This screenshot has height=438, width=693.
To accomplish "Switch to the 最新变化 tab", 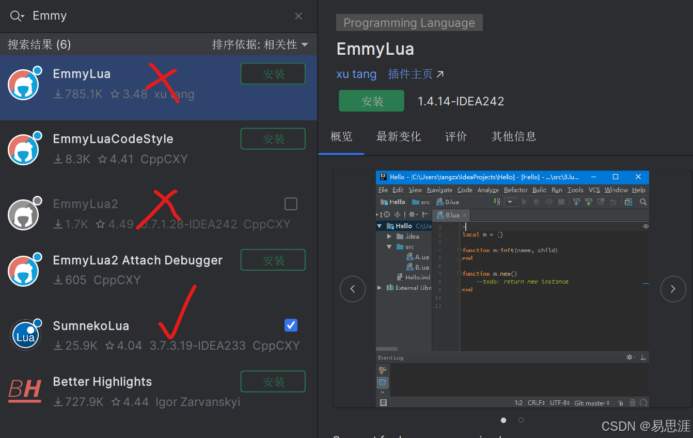I will 399,136.
